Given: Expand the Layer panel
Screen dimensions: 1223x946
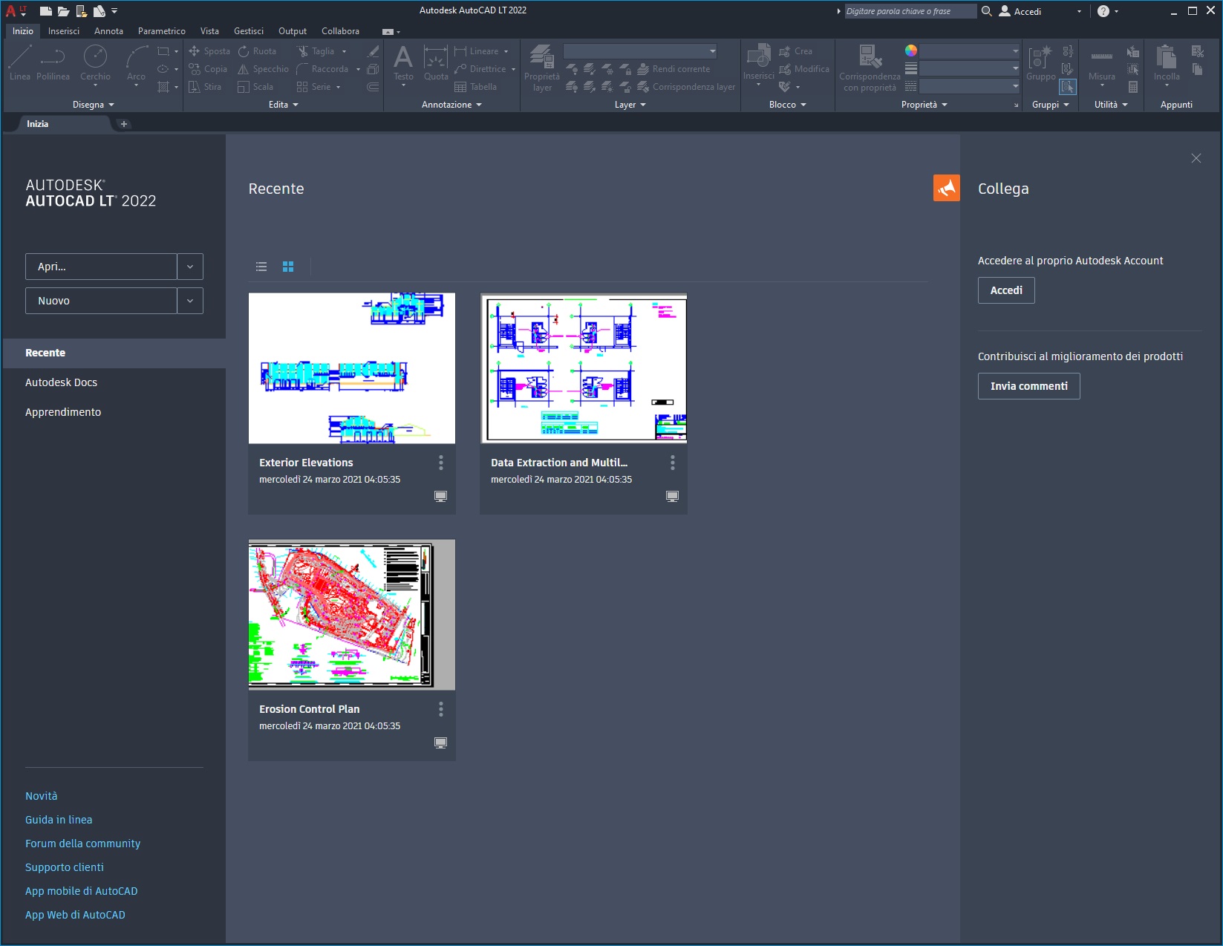Looking at the screenshot, I should tap(630, 105).
